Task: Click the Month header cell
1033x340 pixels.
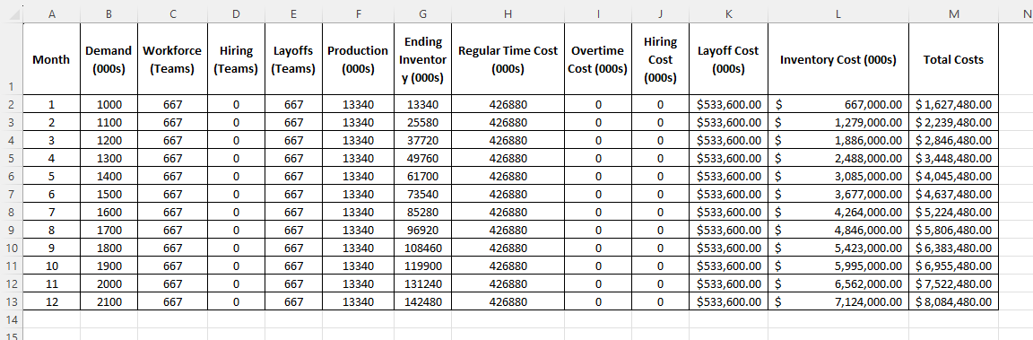Action: pyautogui.click(x=51, y=59)
